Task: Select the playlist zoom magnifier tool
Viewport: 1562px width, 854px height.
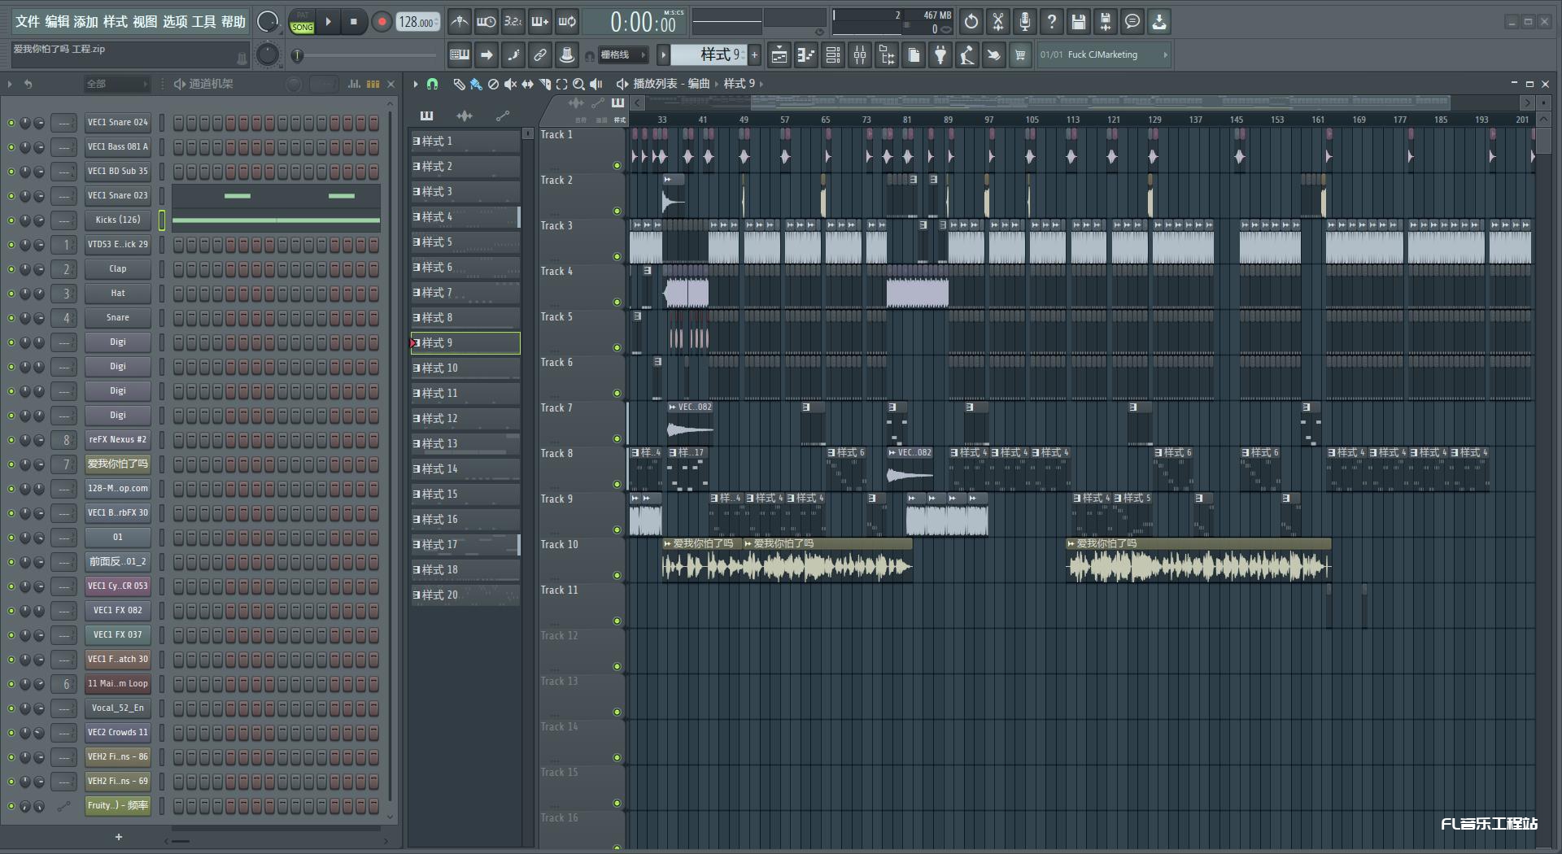Action: 578,84
